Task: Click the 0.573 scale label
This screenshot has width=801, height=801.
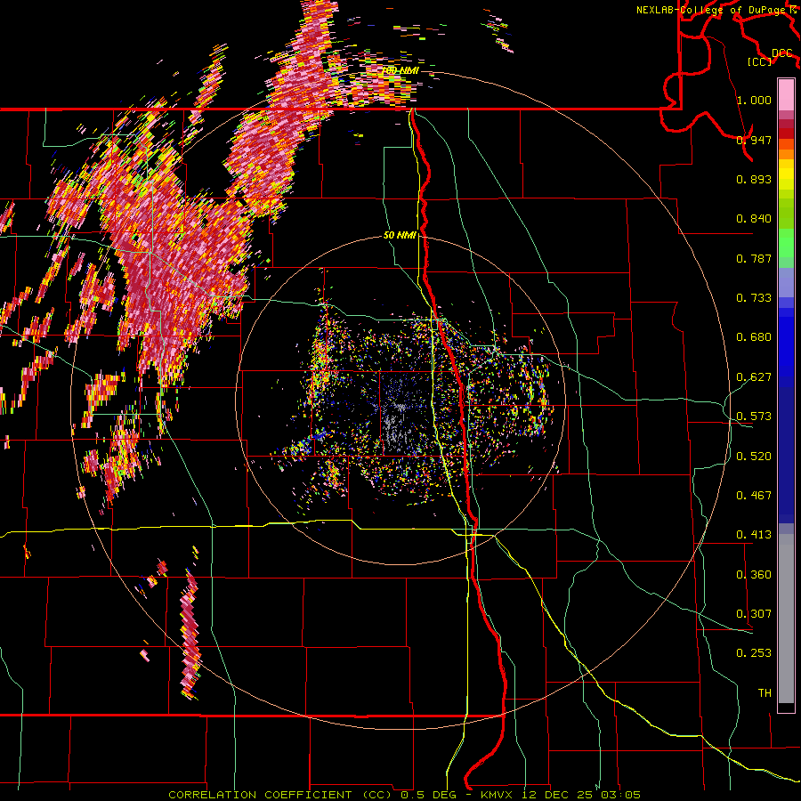Action: pyautogui.click(x=754, y=416)
